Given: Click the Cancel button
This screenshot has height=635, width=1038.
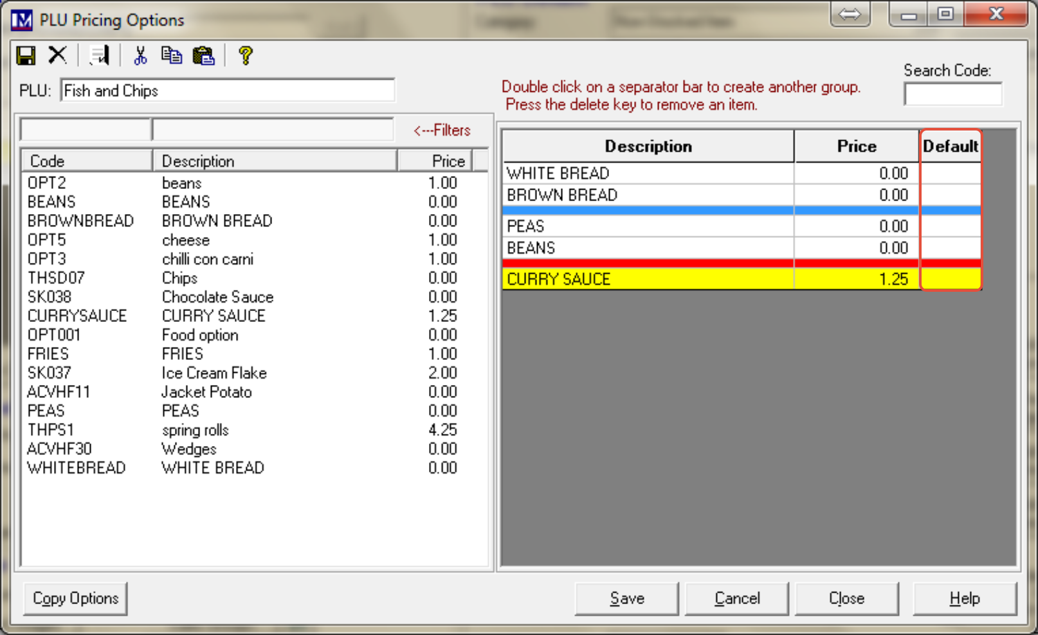Looking at the screenshot, I should pyautogui.click(x=737, y=598).
